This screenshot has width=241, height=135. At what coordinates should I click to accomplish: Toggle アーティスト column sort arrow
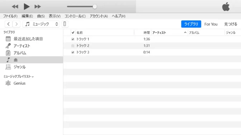[x=185, y=32]
